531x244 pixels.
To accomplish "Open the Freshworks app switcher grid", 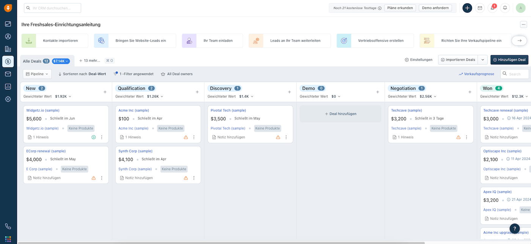I will [x=8, y=239].
